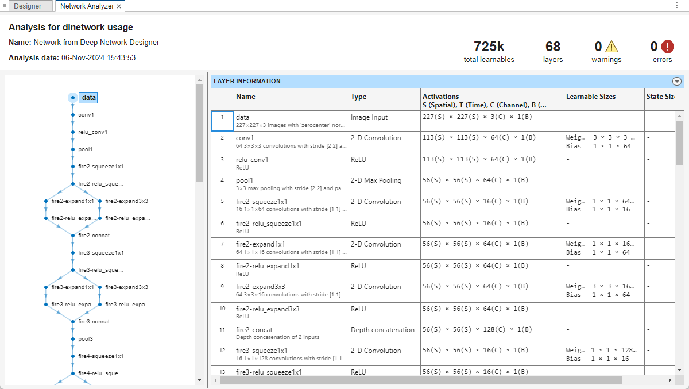Select the relu_conv1 node in the graph
Image resolution: width=689 pixels, height=389 pixels.
(x=92, y=132)
